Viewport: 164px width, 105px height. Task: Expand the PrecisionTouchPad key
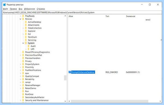pyautogui.click(x=20, y=55)
